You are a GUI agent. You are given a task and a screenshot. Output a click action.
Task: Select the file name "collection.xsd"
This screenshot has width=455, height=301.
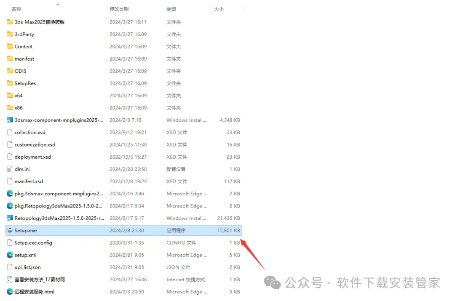click(30, 132)
